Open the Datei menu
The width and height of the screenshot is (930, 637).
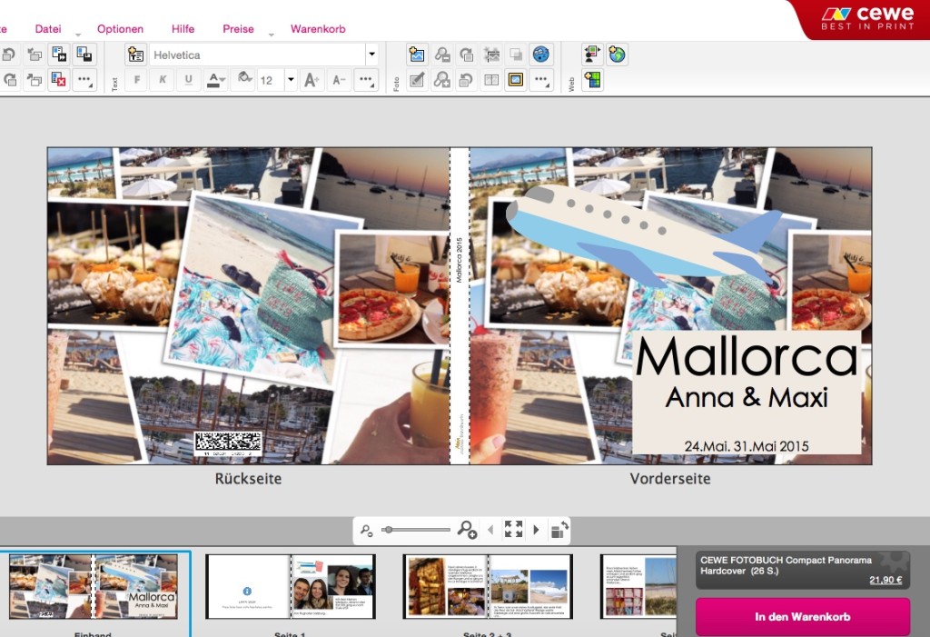pyautogui.click(x=48, y=28)
